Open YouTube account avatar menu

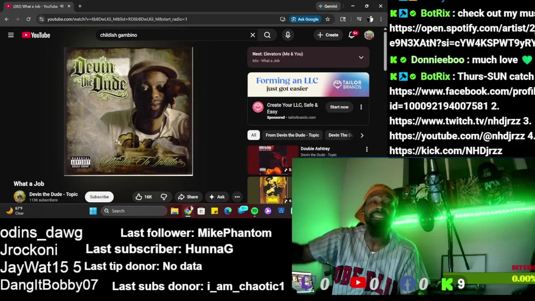pos(369,35)
